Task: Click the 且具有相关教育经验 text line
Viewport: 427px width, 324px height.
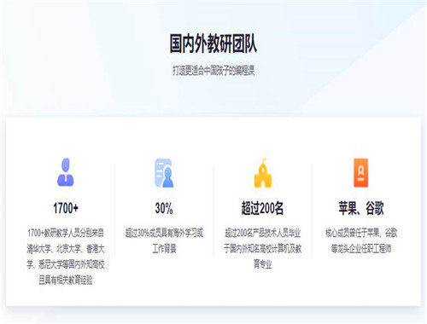Action: click(66, 281)
